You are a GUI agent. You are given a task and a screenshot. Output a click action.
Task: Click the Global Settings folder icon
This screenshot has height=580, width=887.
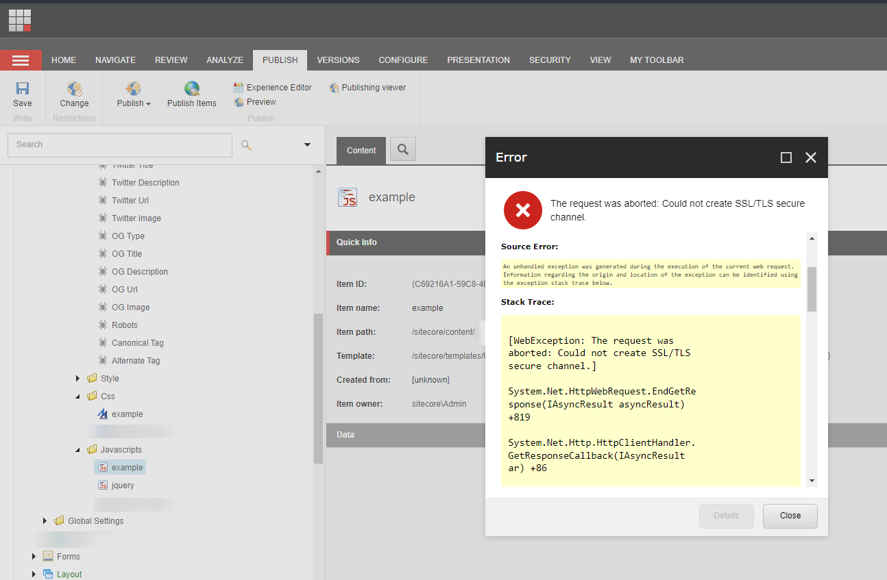[59, 520]
